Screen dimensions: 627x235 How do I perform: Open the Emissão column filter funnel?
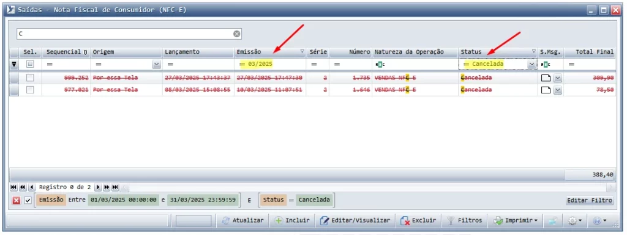pos(302,51)
